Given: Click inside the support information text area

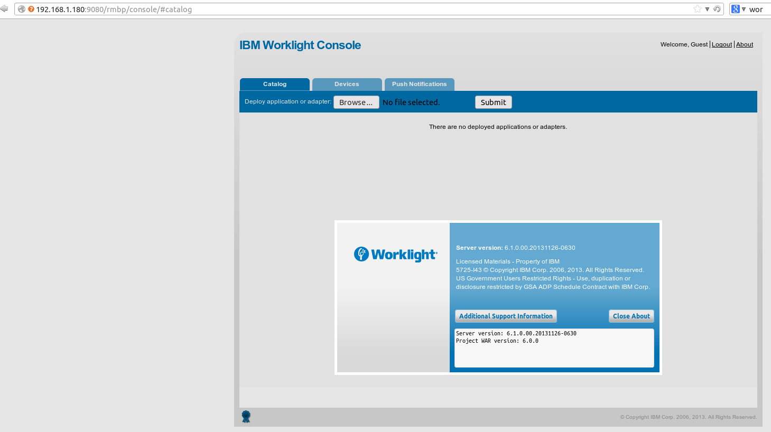Looking at the screenshot, I should (554, 348).
